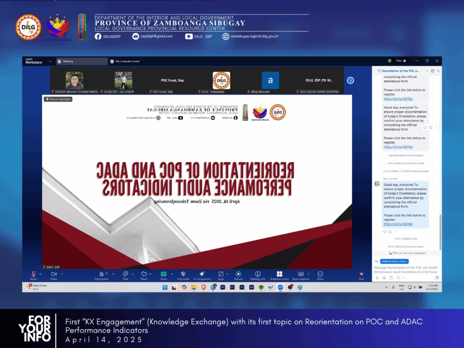Start recording with the Record button
464x348 pixels.
pyautogui.click(x=238, y=275)
